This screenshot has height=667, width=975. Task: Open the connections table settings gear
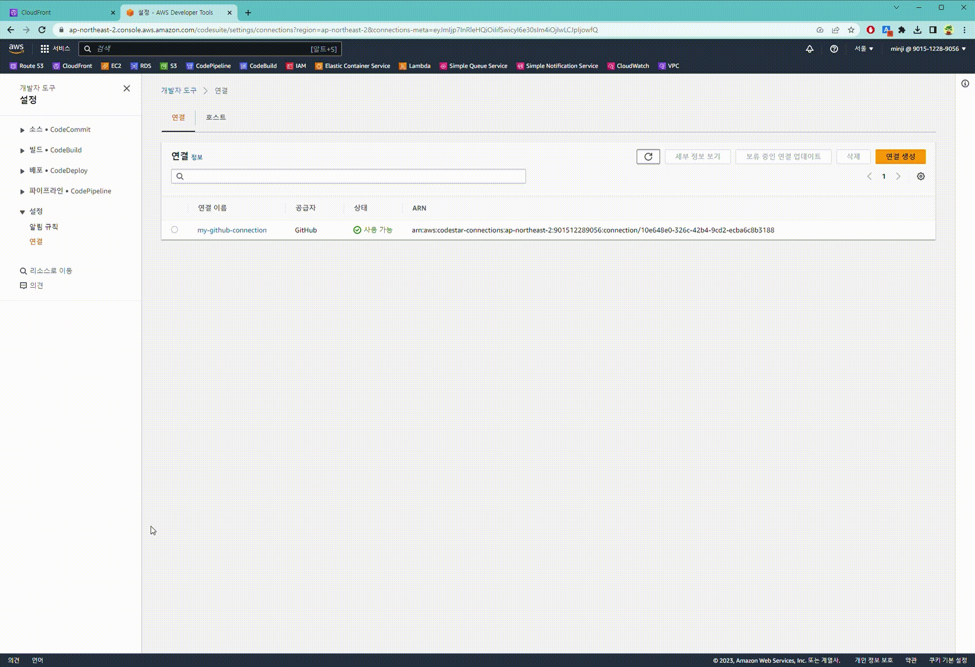tap(920, 176)
